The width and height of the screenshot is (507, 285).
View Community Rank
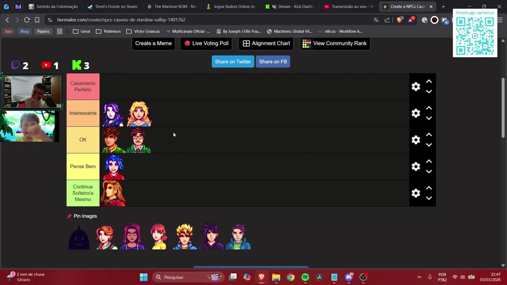pyautogui.click(x=335, y=44)
